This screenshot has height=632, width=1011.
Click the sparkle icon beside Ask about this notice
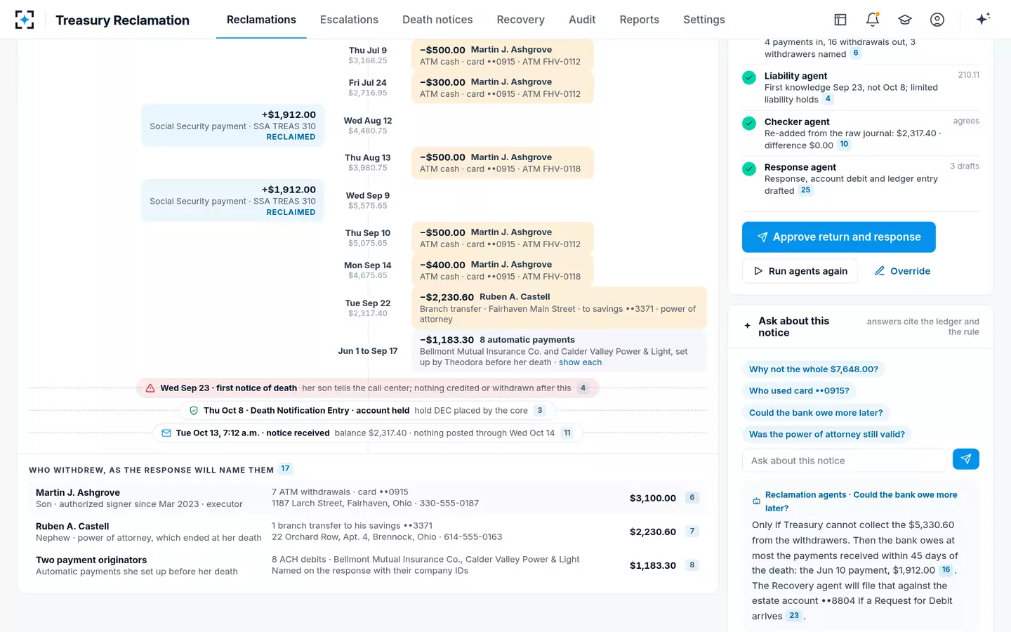(x=747, y=326)
